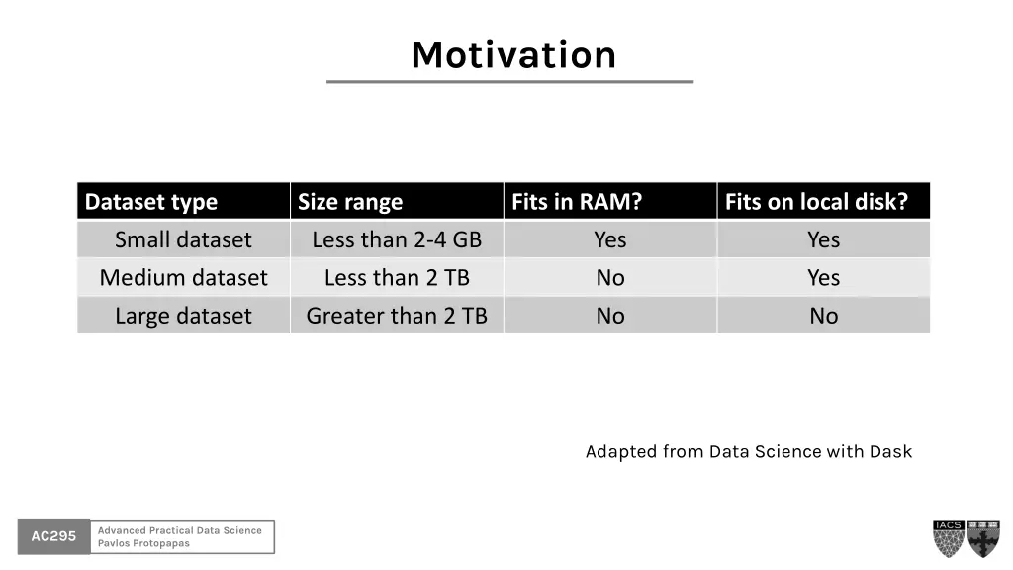The width and height of the screenshot is (1013, 570).
Task: Select the Large dataset cell
Action: pyautogui.click(x=184, y=316)
